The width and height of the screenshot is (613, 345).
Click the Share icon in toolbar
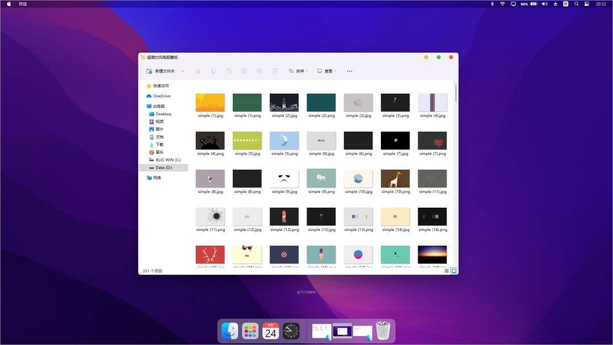[x=259, y=71]
